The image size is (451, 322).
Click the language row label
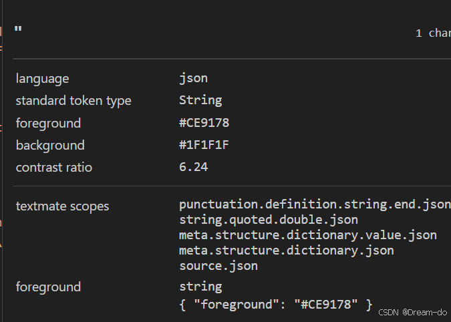[x=42, y=79]
